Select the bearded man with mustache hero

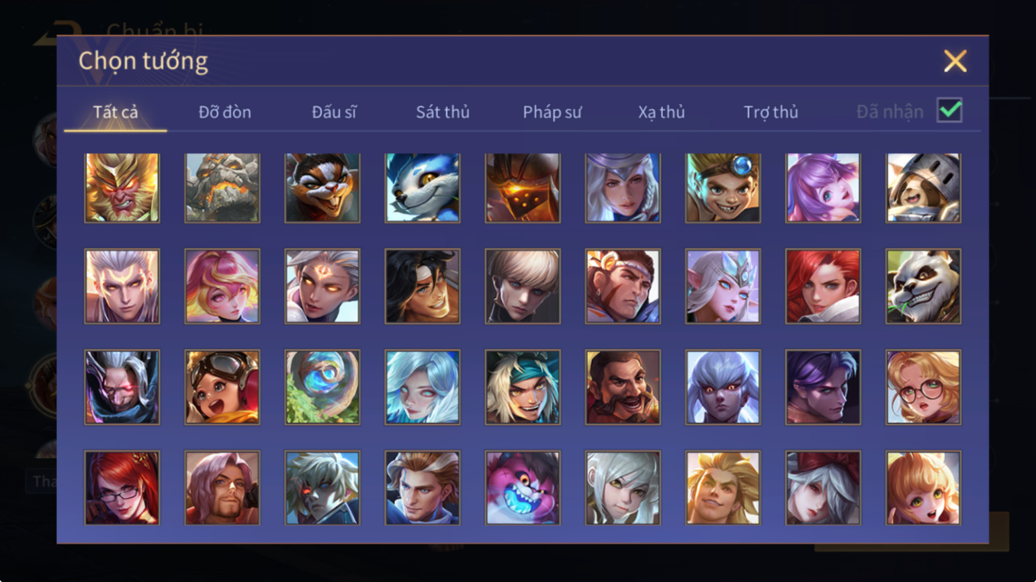[x=622, y=387]
